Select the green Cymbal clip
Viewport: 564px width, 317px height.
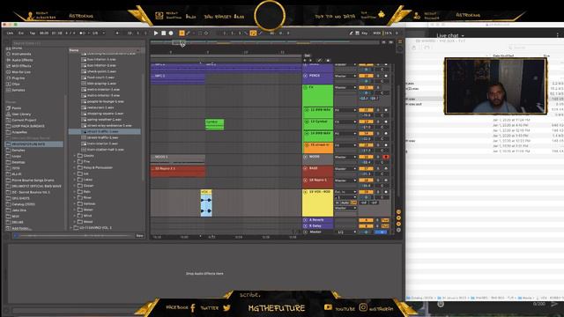click(x=214, y=124)
